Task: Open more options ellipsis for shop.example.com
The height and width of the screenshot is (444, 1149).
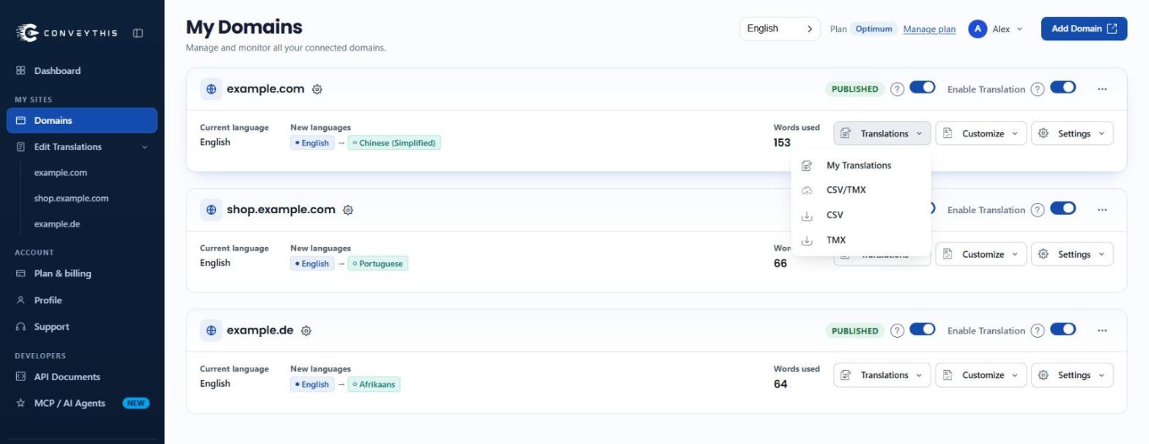Action: point(1102,210)
